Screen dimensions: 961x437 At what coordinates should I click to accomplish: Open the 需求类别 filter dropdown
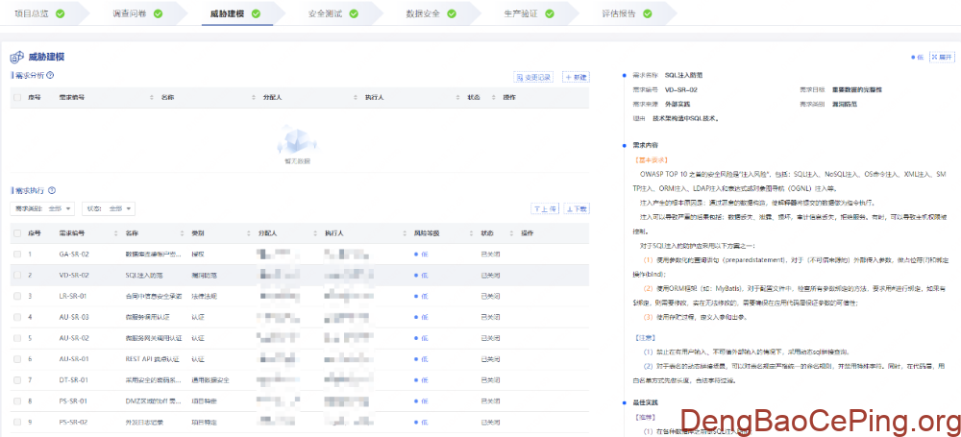point(43,209)
